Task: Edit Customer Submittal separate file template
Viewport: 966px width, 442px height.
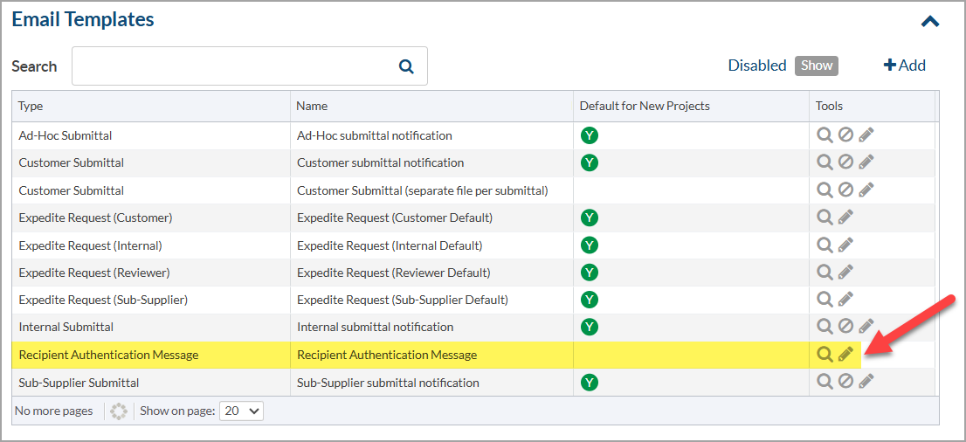Action: point(866,190)
